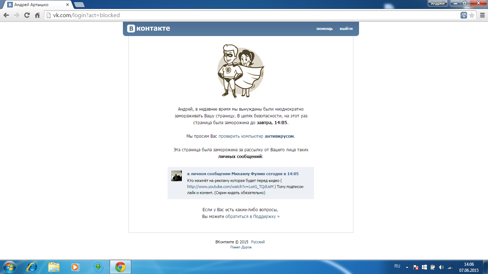Click the browser Forward arrow

pyautogui.click(x=16, y=15)
